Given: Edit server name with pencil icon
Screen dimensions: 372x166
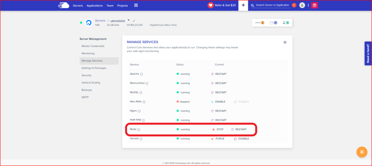Looking at the screenshot, I should click(x=134, y=21).
